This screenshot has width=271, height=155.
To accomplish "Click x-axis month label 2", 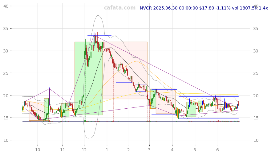I will click(x=128, y=150).
